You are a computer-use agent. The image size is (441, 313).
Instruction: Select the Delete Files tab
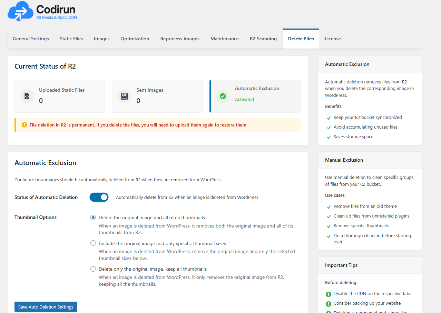[x=301, y=39]
